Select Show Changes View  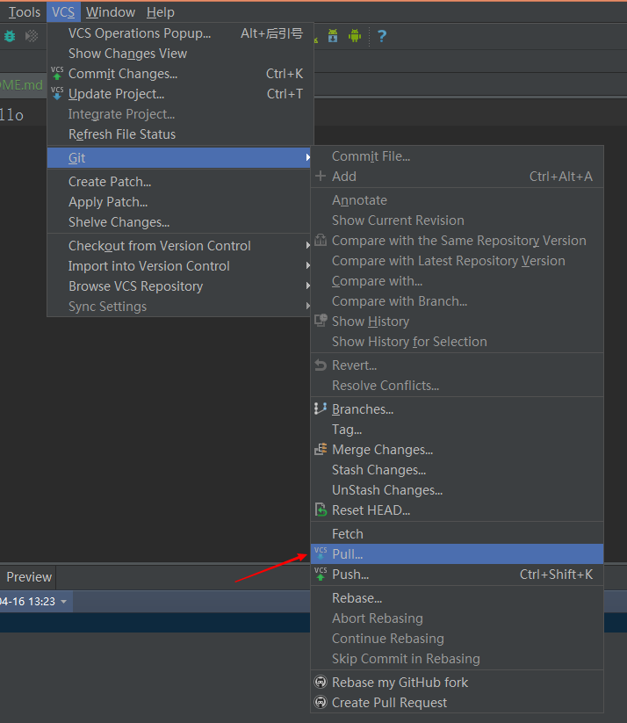180,54
